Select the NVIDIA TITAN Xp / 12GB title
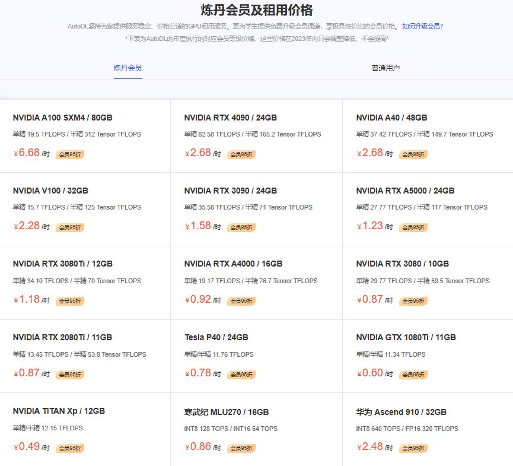Screen dimensions: 513x466 [x=59, y=411]
